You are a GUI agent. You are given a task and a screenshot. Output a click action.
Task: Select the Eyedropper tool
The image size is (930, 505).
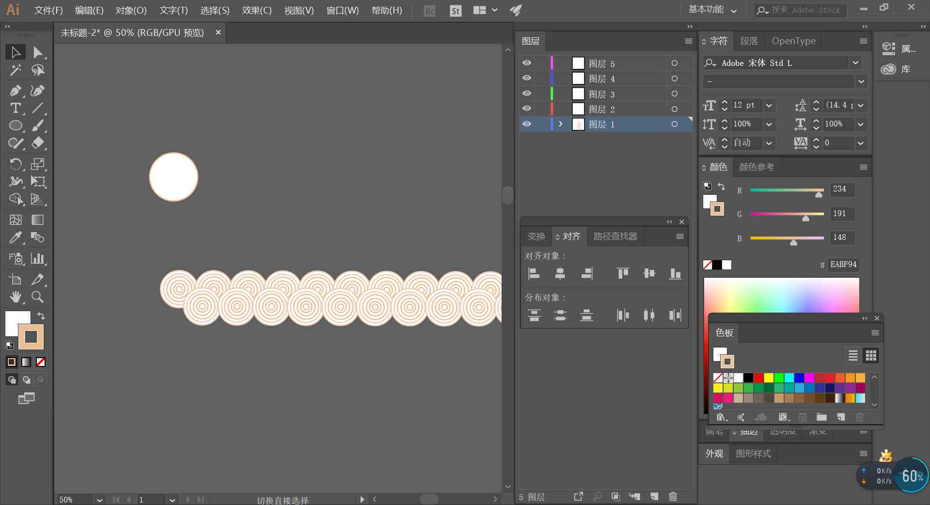click(16, 237)
